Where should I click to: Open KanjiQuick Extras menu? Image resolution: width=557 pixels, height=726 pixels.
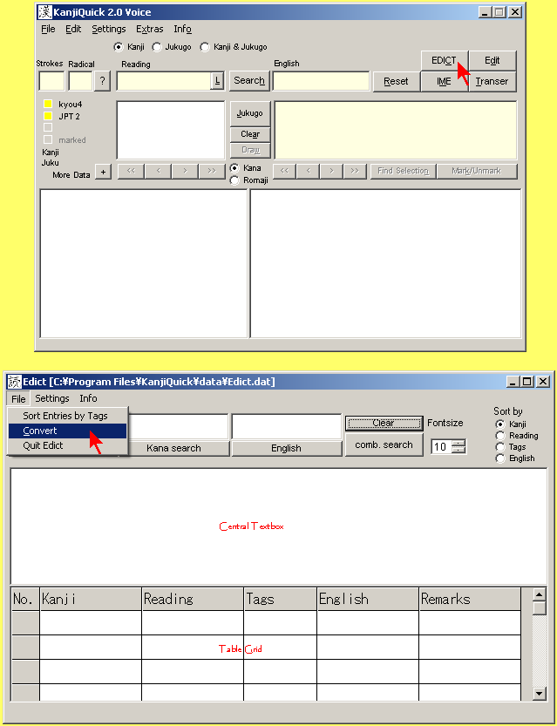click(x=150, y=29)
